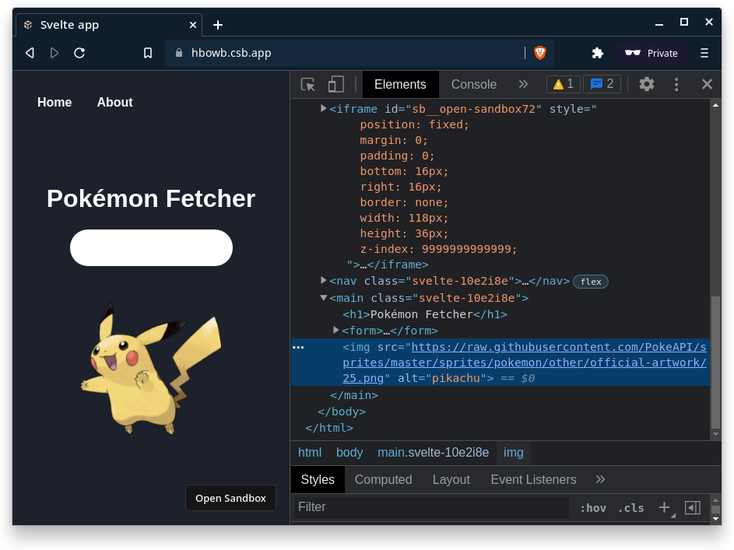Click the Elements scrollbar up arrow
The height and width of the screenshot is (550, 734).
(715, 105)
